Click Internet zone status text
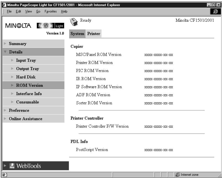222x178 pixels. pyautogui.click(x=189, y=175)
